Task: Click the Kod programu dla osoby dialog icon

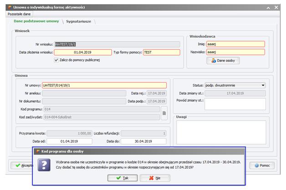Action: (x=38, y=151)
